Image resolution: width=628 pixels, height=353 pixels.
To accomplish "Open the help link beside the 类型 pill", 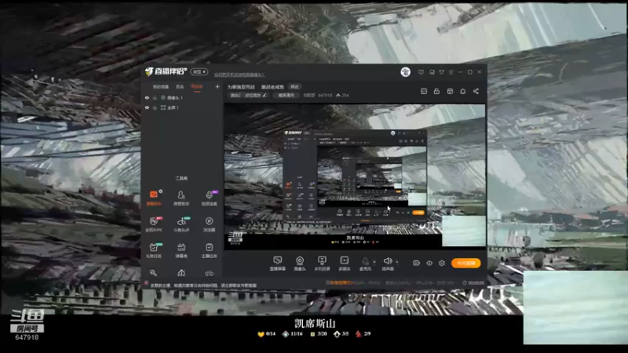I will (x=239, y=75).
